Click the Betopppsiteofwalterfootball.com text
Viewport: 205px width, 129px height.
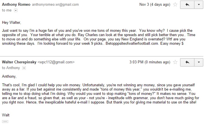(x=132, y=44)
